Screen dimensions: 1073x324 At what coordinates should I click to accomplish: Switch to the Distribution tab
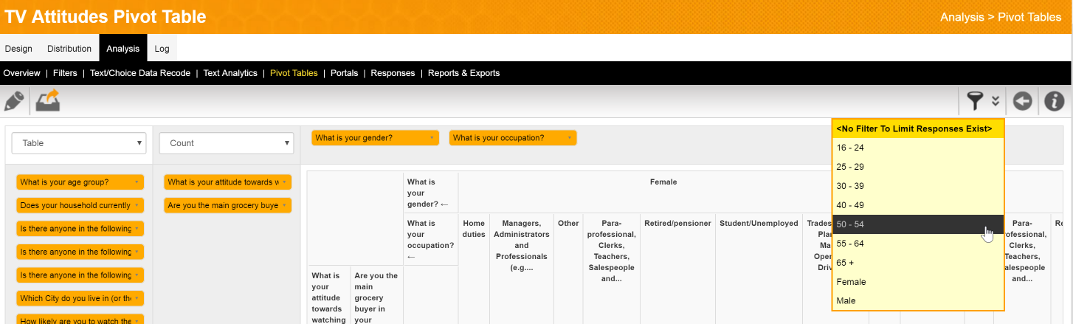(69, 49)
